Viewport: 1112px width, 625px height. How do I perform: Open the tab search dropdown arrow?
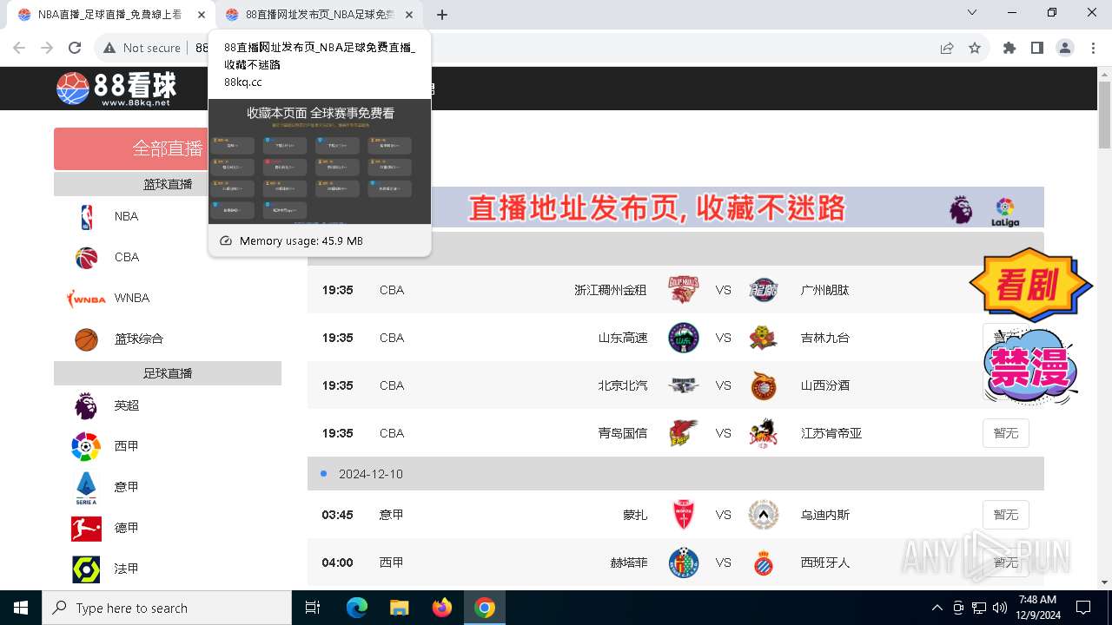click(x=972, y=12)
